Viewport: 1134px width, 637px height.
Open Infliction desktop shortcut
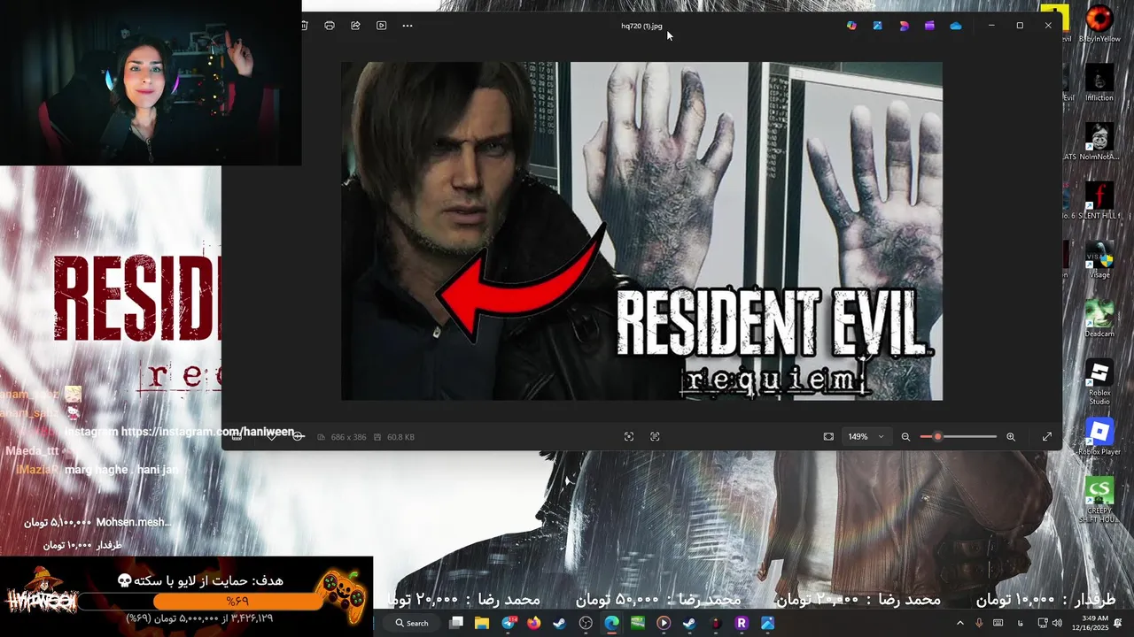[1099, 82]
